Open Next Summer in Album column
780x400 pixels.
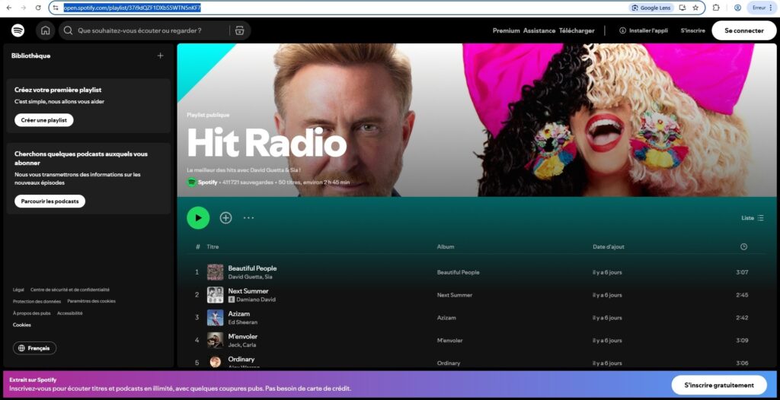click(x=455, y=295)
